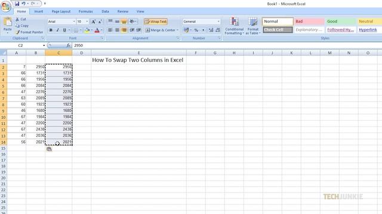This screenshot has width=382, height=214.
Task: Increase font size with the large A icon
Action: pos(93,21)
